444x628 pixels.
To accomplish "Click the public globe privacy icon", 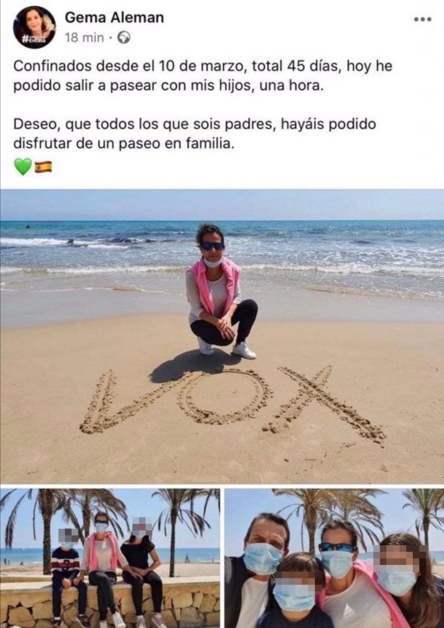I will pyautogui.click(x=124, y=37).
